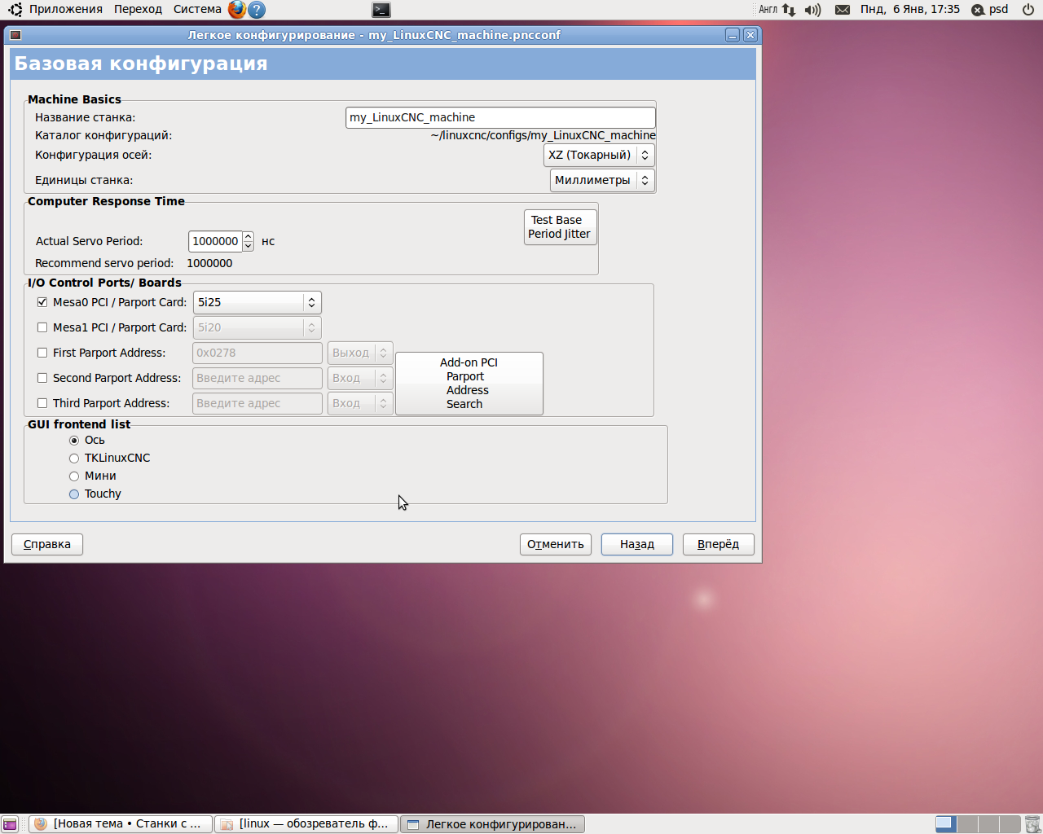1043x834 pixels.
Task: Click the Second Parport Address entry field
Action: (x=257, y=378)
